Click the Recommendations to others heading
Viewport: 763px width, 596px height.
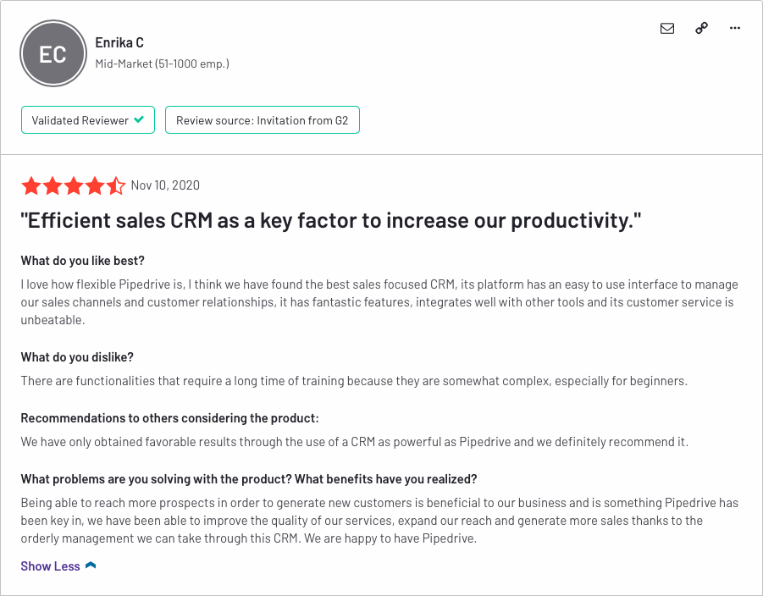[x=170, y=418]
